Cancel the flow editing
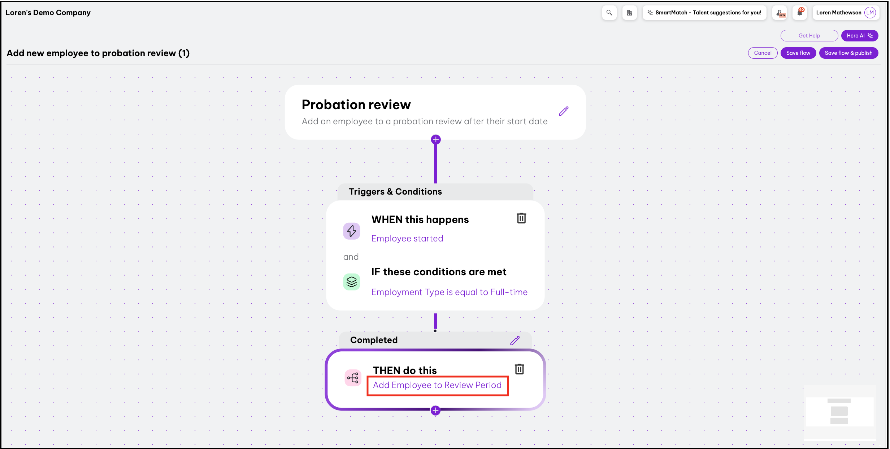 (762, 53)
